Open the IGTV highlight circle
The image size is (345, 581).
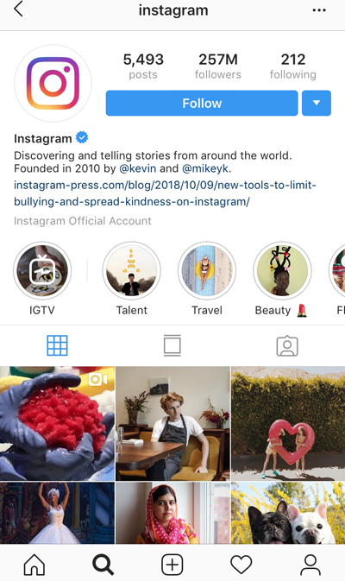point(42,270)
